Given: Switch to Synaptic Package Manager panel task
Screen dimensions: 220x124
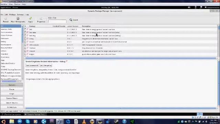Looking at the screenshot, I should click(x=35, y=114).
